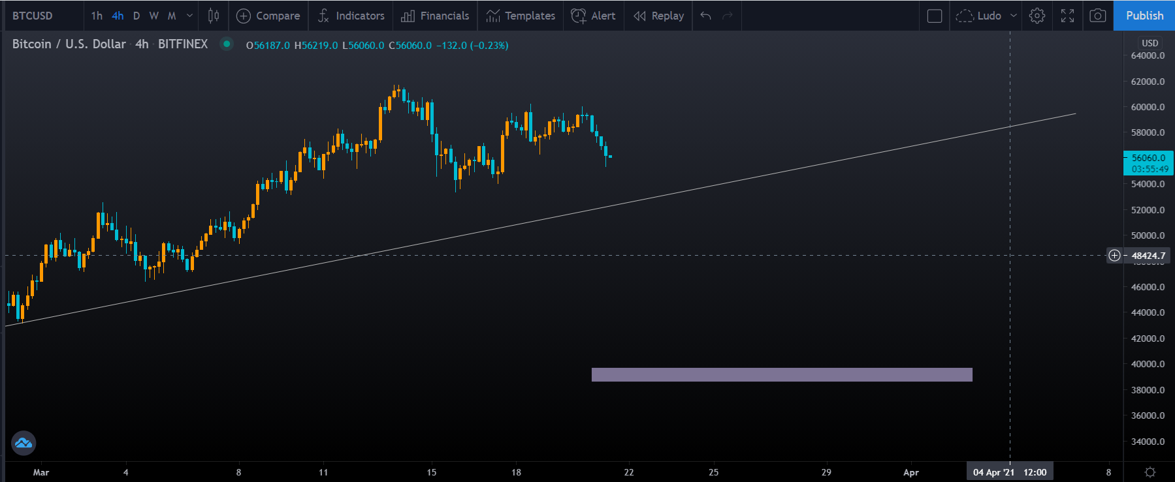Select the 4h timeframe
Image resolution: width=1175 pixels, height=482 pixels.
point(118,16)
